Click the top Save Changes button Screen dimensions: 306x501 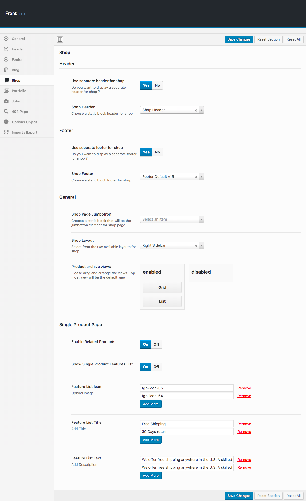tap(239, 39)
